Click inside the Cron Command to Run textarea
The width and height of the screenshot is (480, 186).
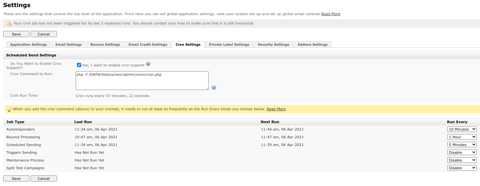click(142, 81)
